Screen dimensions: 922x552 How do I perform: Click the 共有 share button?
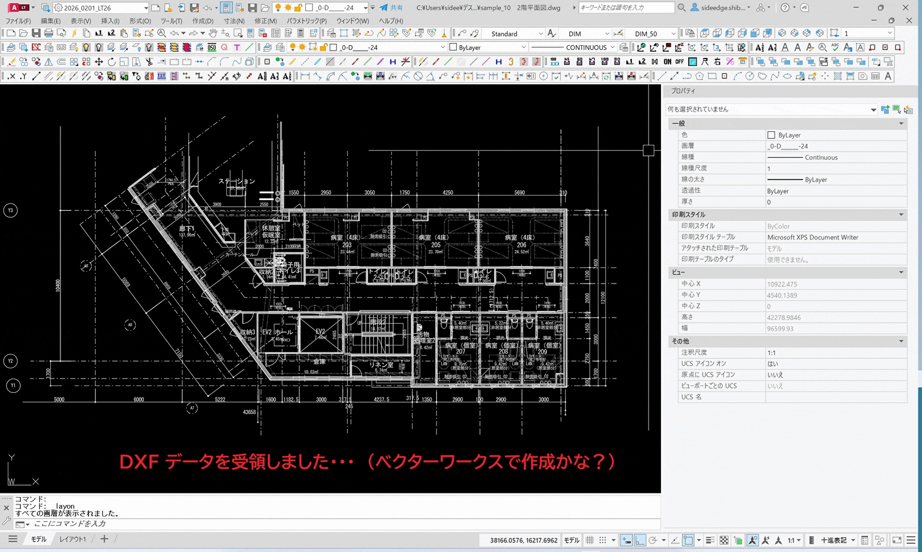(x=392, y=7)
